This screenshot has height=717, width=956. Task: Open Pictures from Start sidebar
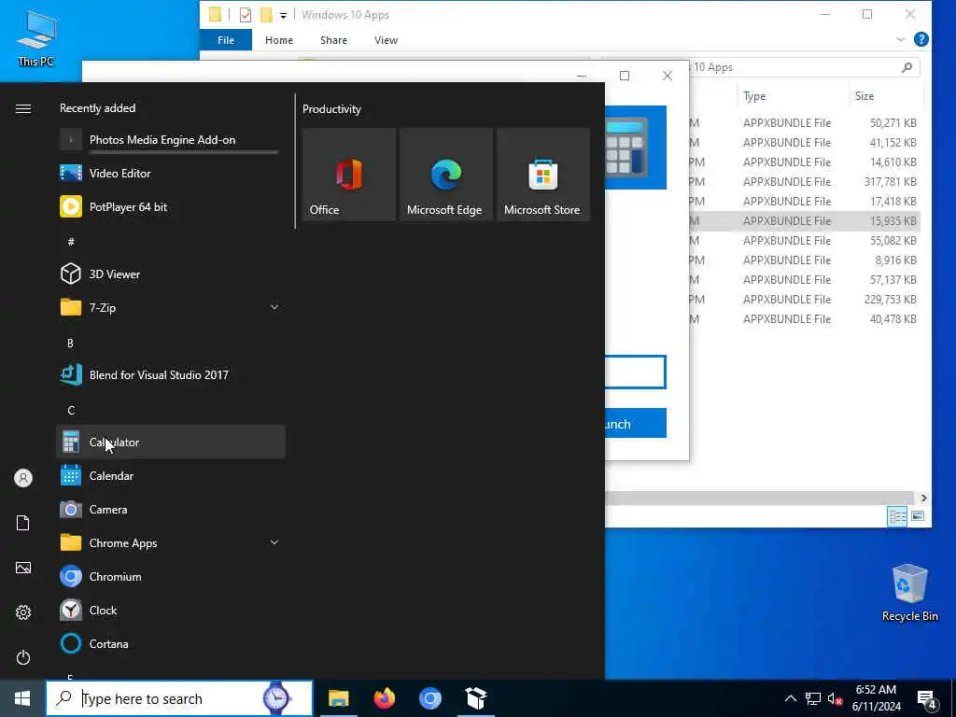pos(23,568)
